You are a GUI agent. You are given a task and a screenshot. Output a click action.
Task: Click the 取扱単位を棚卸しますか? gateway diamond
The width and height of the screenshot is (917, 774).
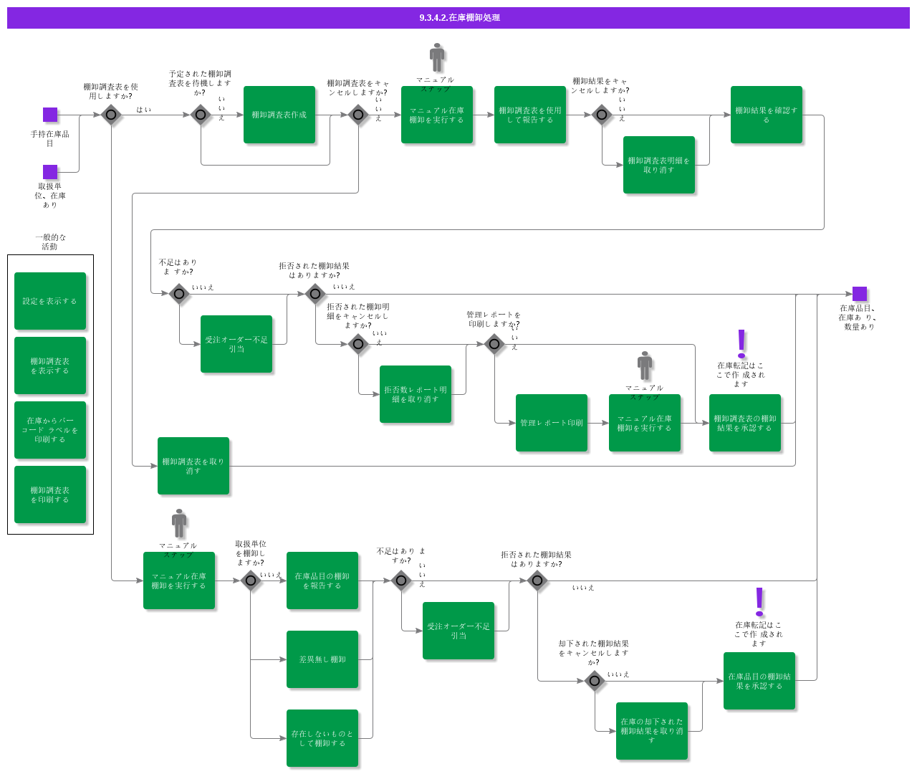click(251, 580)
